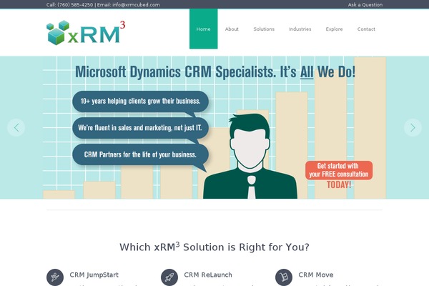Advance to the next banner slide
Image resolution: width=429 pixels, height=286 pixels.
[x=413, y=127]
